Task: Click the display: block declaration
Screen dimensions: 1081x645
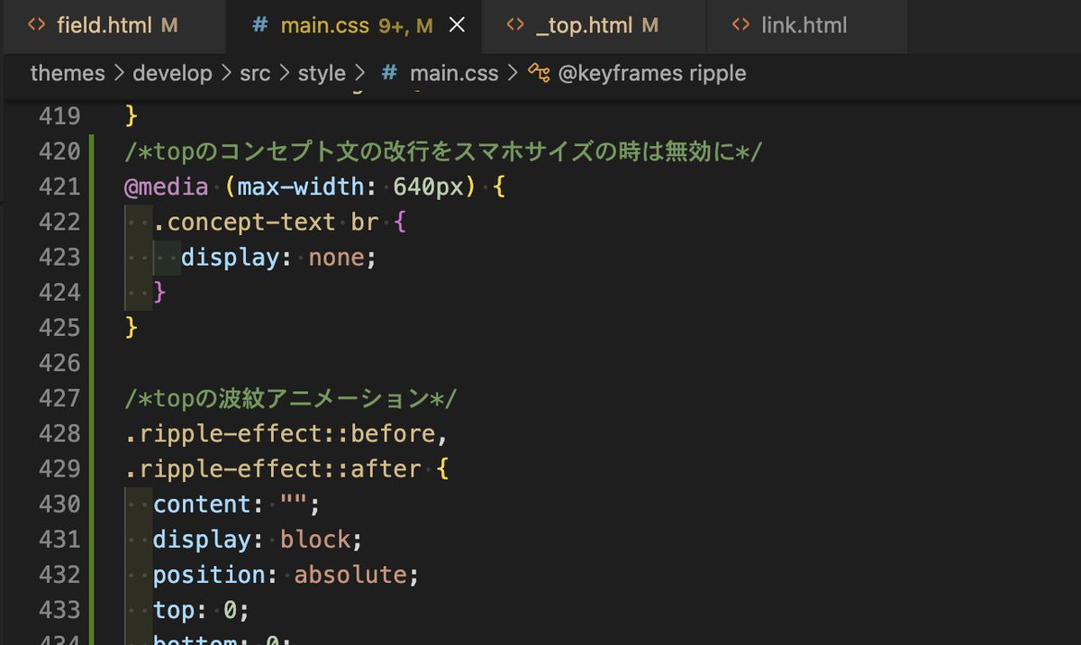Action: 258,540
